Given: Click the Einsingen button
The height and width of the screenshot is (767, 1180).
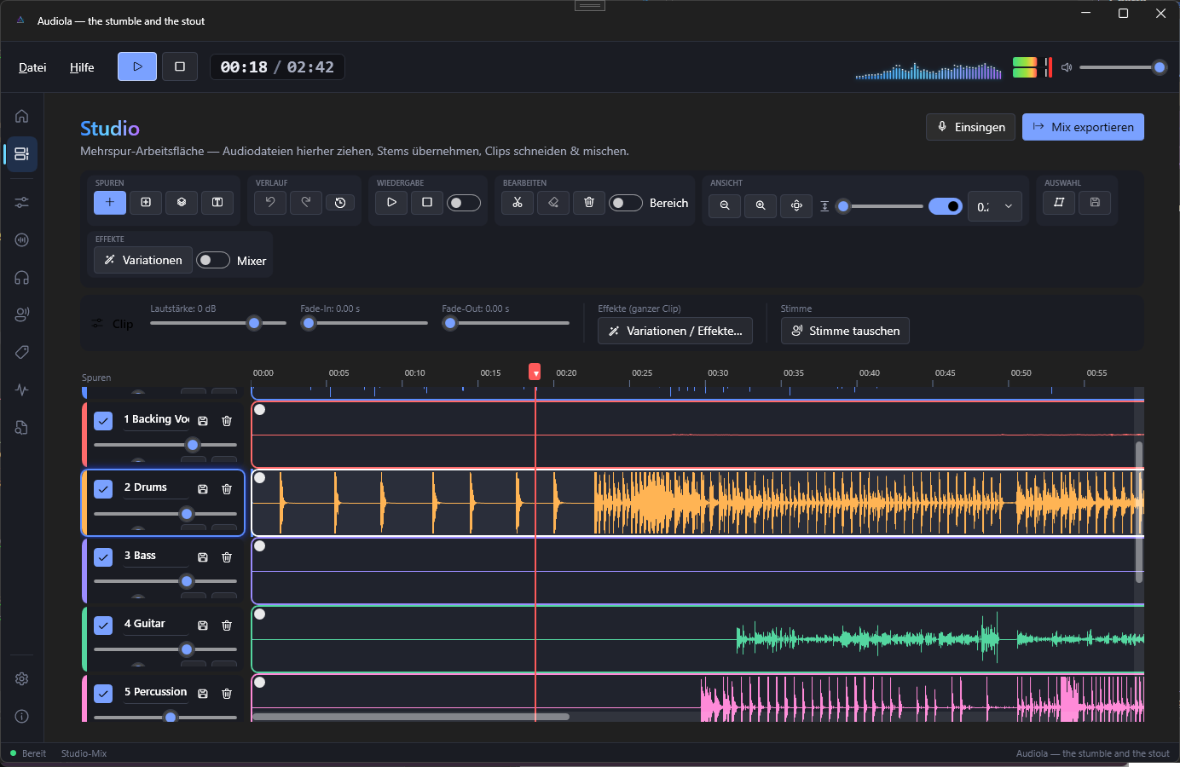Looking at the screenshot, I should click(970, 127).
